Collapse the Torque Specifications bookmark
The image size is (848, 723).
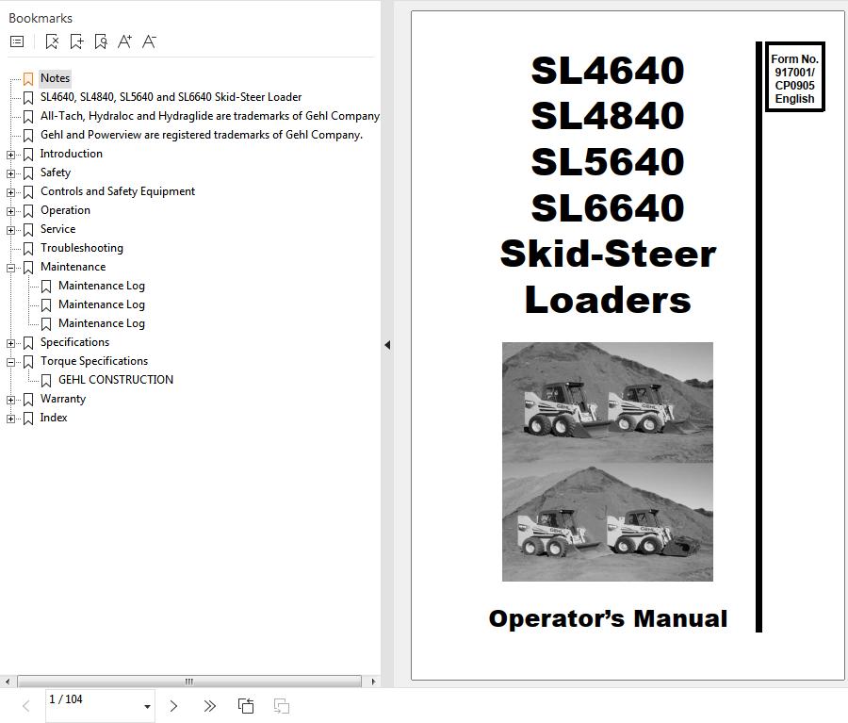point(10,362)
